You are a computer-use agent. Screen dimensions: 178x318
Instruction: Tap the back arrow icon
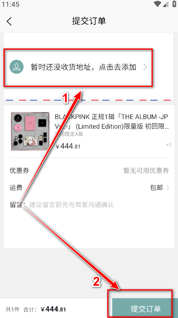(x=9, y=21)
